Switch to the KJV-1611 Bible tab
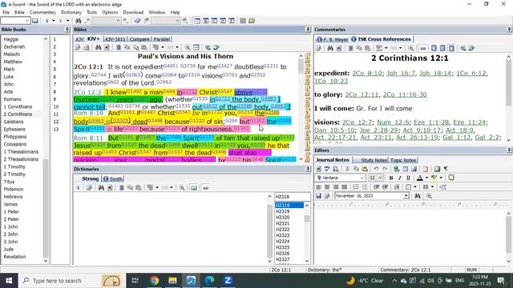Image resolution: width=513 pixels, height=288 pixels. [115, 39]
